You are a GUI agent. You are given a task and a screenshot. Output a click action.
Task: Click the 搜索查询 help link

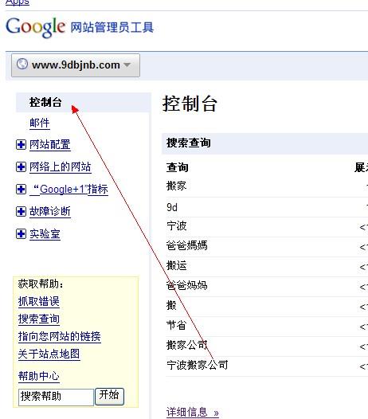[39, 319]
